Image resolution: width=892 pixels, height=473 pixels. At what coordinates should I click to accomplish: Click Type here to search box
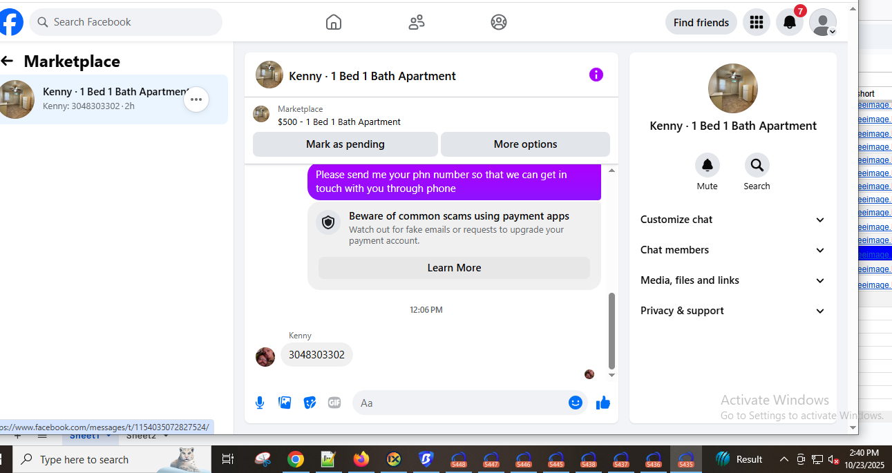pos(112,459)
